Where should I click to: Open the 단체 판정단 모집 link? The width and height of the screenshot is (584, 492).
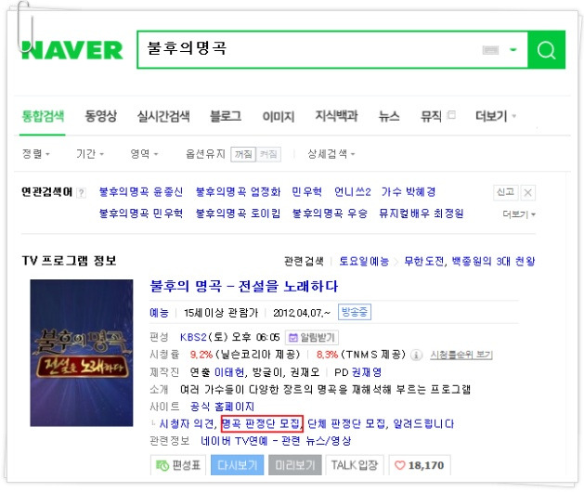[346, 423]
